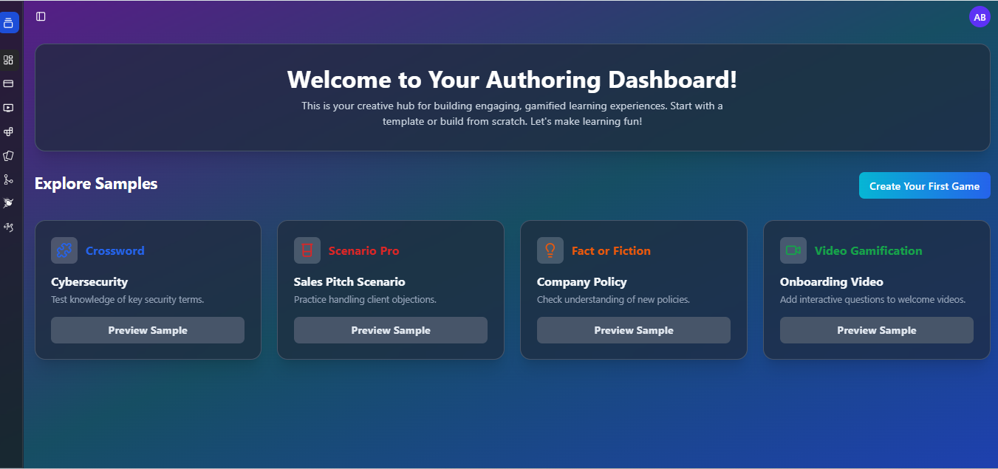Open the AB user avatar menu
Screen dimensions: 998x469
pyautogui.click(x=980, y=17)
